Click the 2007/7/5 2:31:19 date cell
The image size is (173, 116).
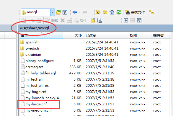click(x=100, y=73)
